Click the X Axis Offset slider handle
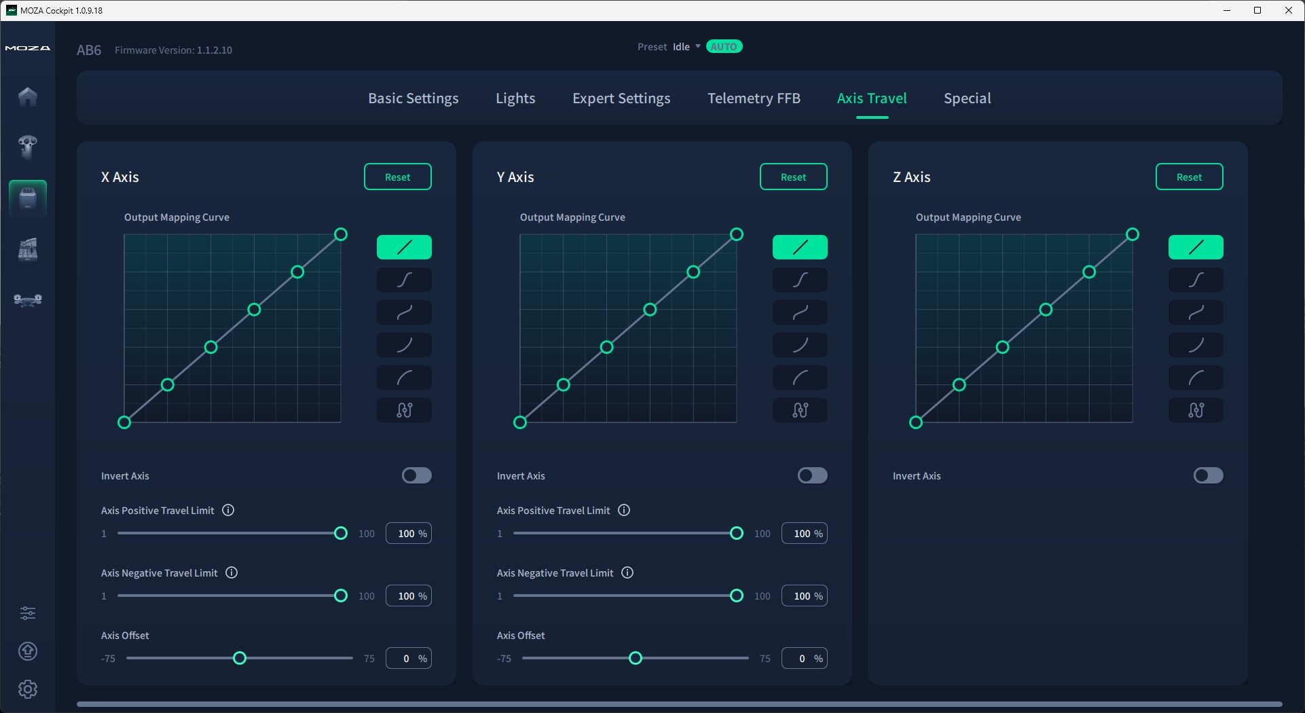Viewport: 1305px width, 713px height. pyautogui.click(x=240, y=658)
